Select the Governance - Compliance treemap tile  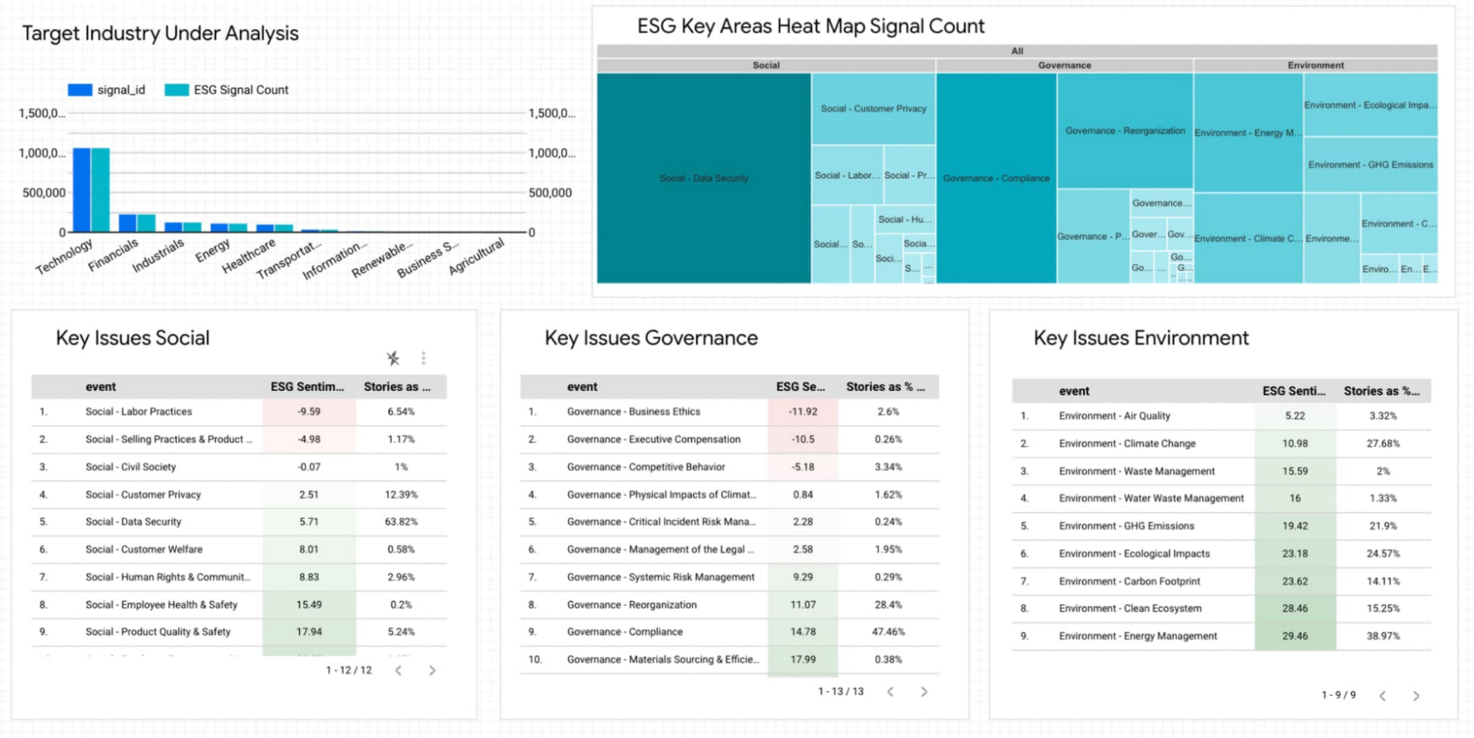coord(996,178)
